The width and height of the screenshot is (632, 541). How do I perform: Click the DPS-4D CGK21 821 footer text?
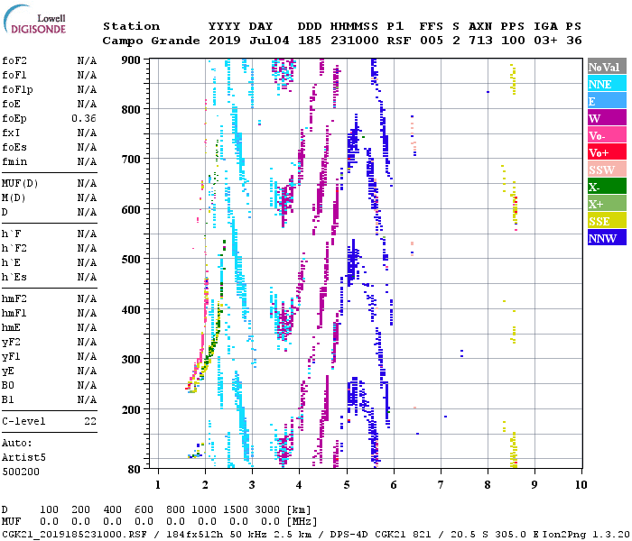point(381,534)
